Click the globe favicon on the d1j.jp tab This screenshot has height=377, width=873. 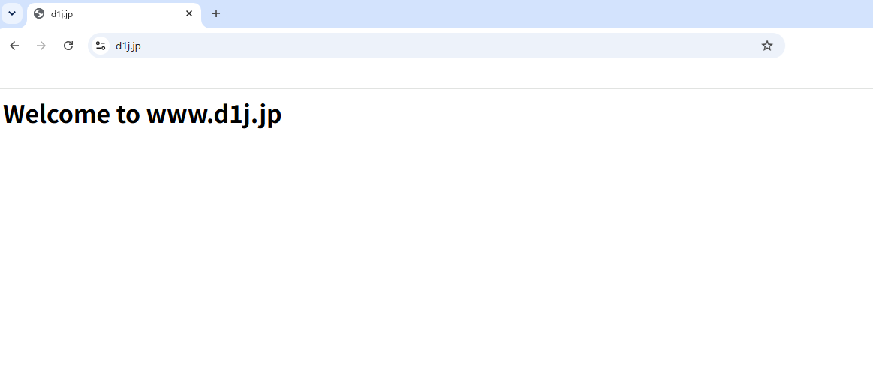click(x=39, y=14)
